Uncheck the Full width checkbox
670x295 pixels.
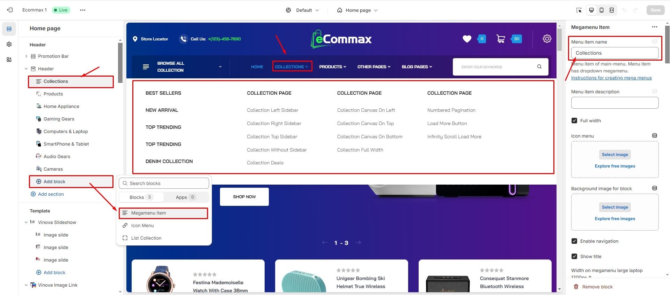point(574,121)
